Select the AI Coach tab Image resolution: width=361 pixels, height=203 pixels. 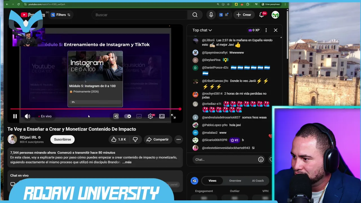click(x=258, y=181)
